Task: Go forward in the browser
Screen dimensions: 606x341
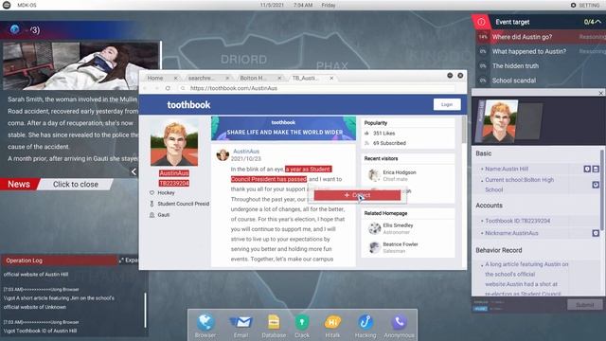Action: click(156, 88)
